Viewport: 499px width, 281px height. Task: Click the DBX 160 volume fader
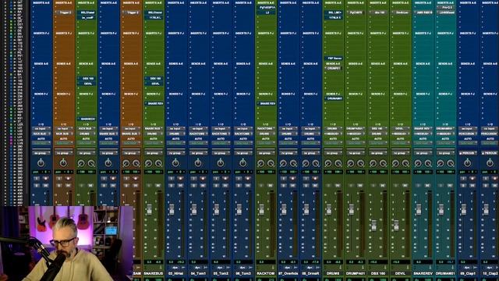point(373,225)
